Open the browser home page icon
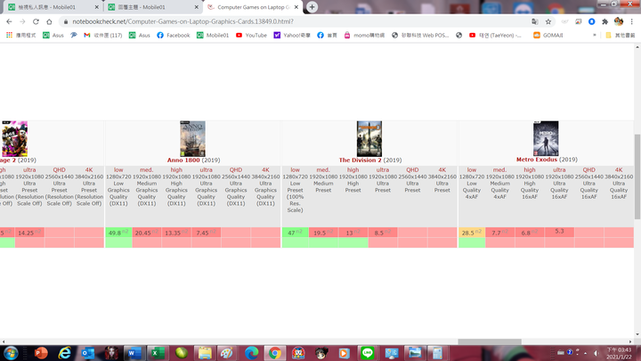The width and height of the screenshot is (641, 361). 49,21
